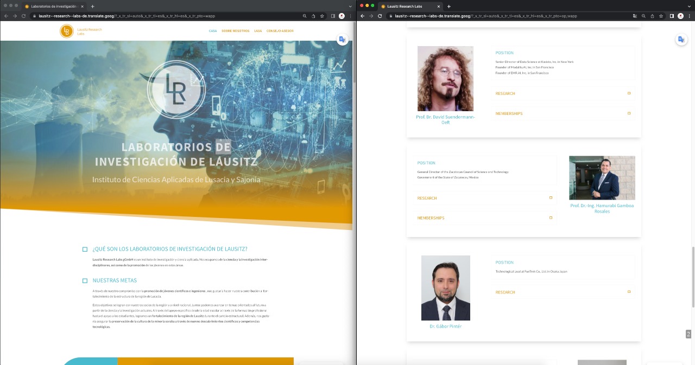Open the share icon in left address bar

[313, 16]
